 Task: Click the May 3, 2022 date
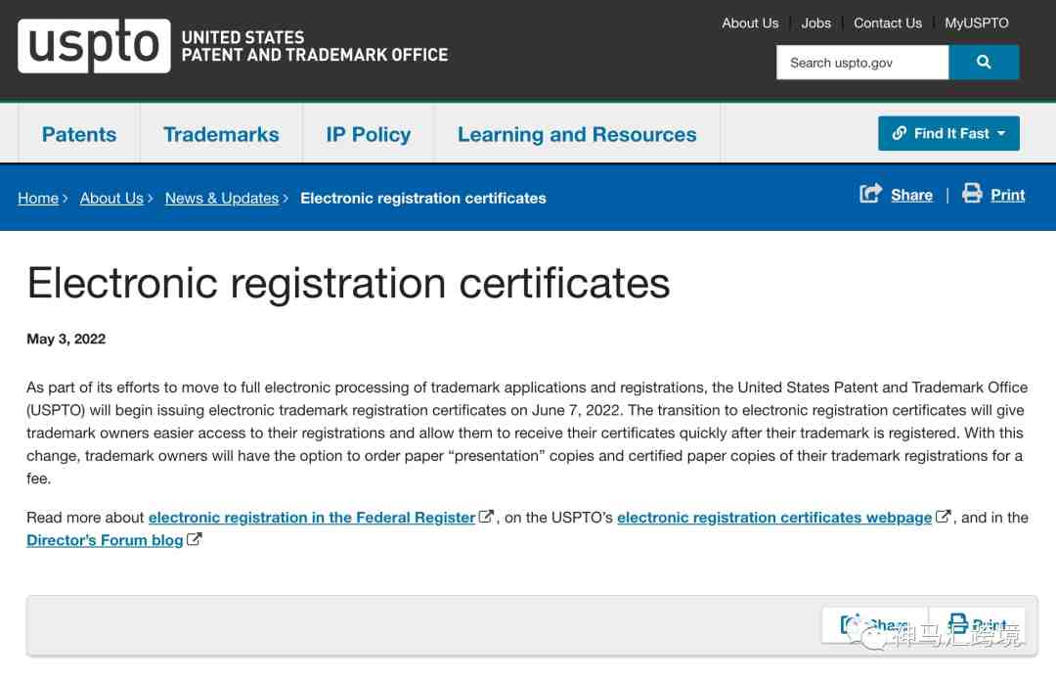(66, 339)
